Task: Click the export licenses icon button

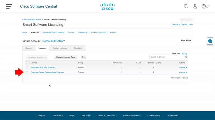Action: point(83,57)
